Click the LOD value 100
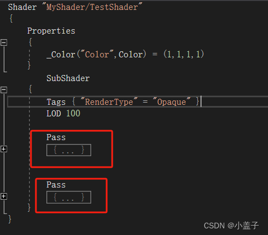Image resolution: width=268 pixels, height=235 pixels. click(73, 114)
